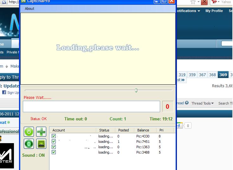Open the Yahoo search engine dropdown arrow
The width and height of the screenshot is (233, 170).
pyautogui.click(x=218, y=2)
